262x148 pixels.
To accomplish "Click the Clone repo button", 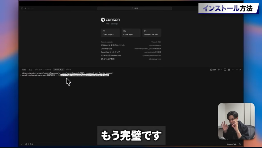I will point(131,33).
